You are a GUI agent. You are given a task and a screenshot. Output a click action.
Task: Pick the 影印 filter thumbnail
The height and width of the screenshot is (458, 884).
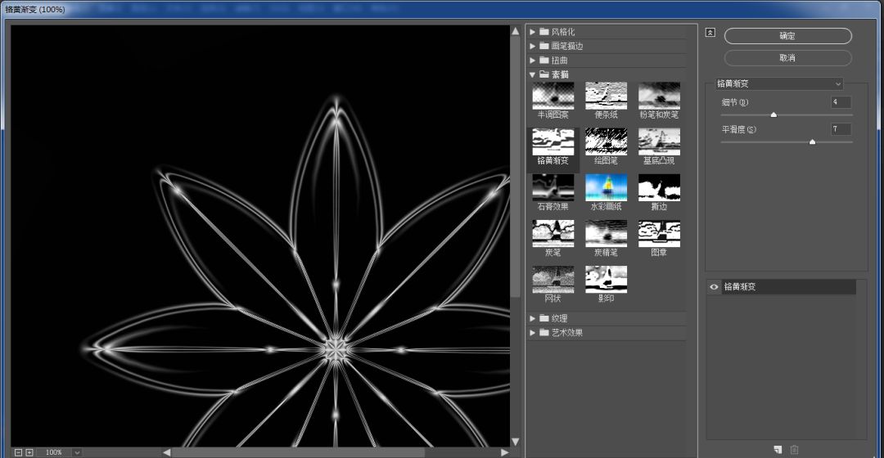[x=606, y=280]
